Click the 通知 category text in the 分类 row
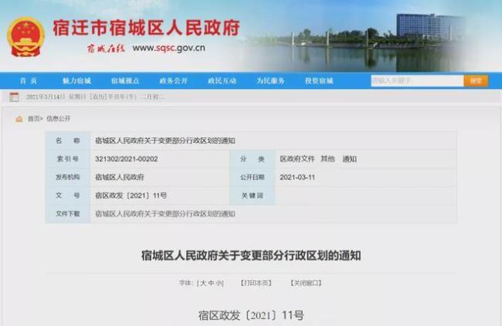Image resolution: width=502 pixels, height=326 pixels. click(349, 159)
